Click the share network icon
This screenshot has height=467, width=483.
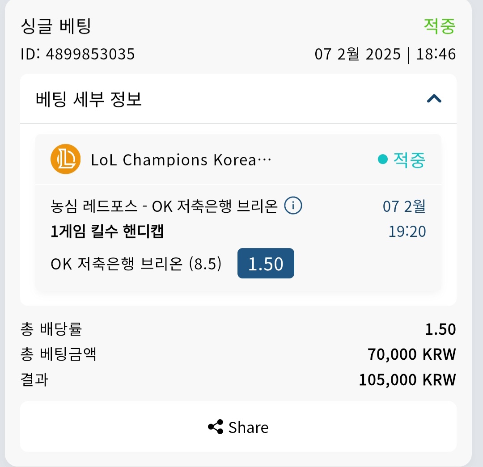[216, 427]
